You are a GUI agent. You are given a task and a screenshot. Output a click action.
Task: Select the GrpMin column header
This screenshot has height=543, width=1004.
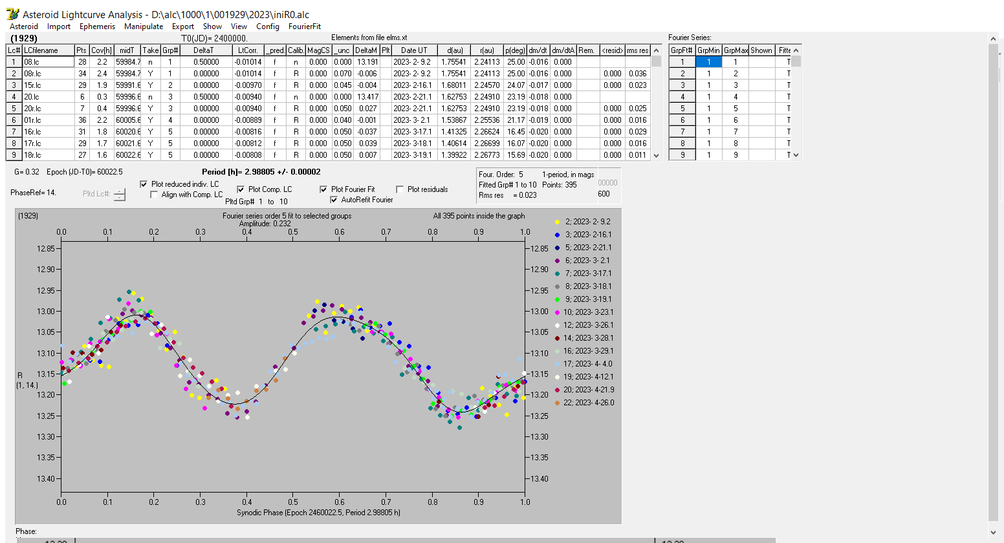709,50
